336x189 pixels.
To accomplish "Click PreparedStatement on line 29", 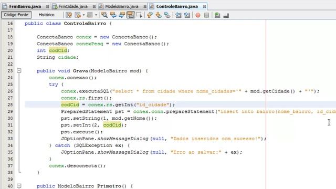I will pos(86,111).
